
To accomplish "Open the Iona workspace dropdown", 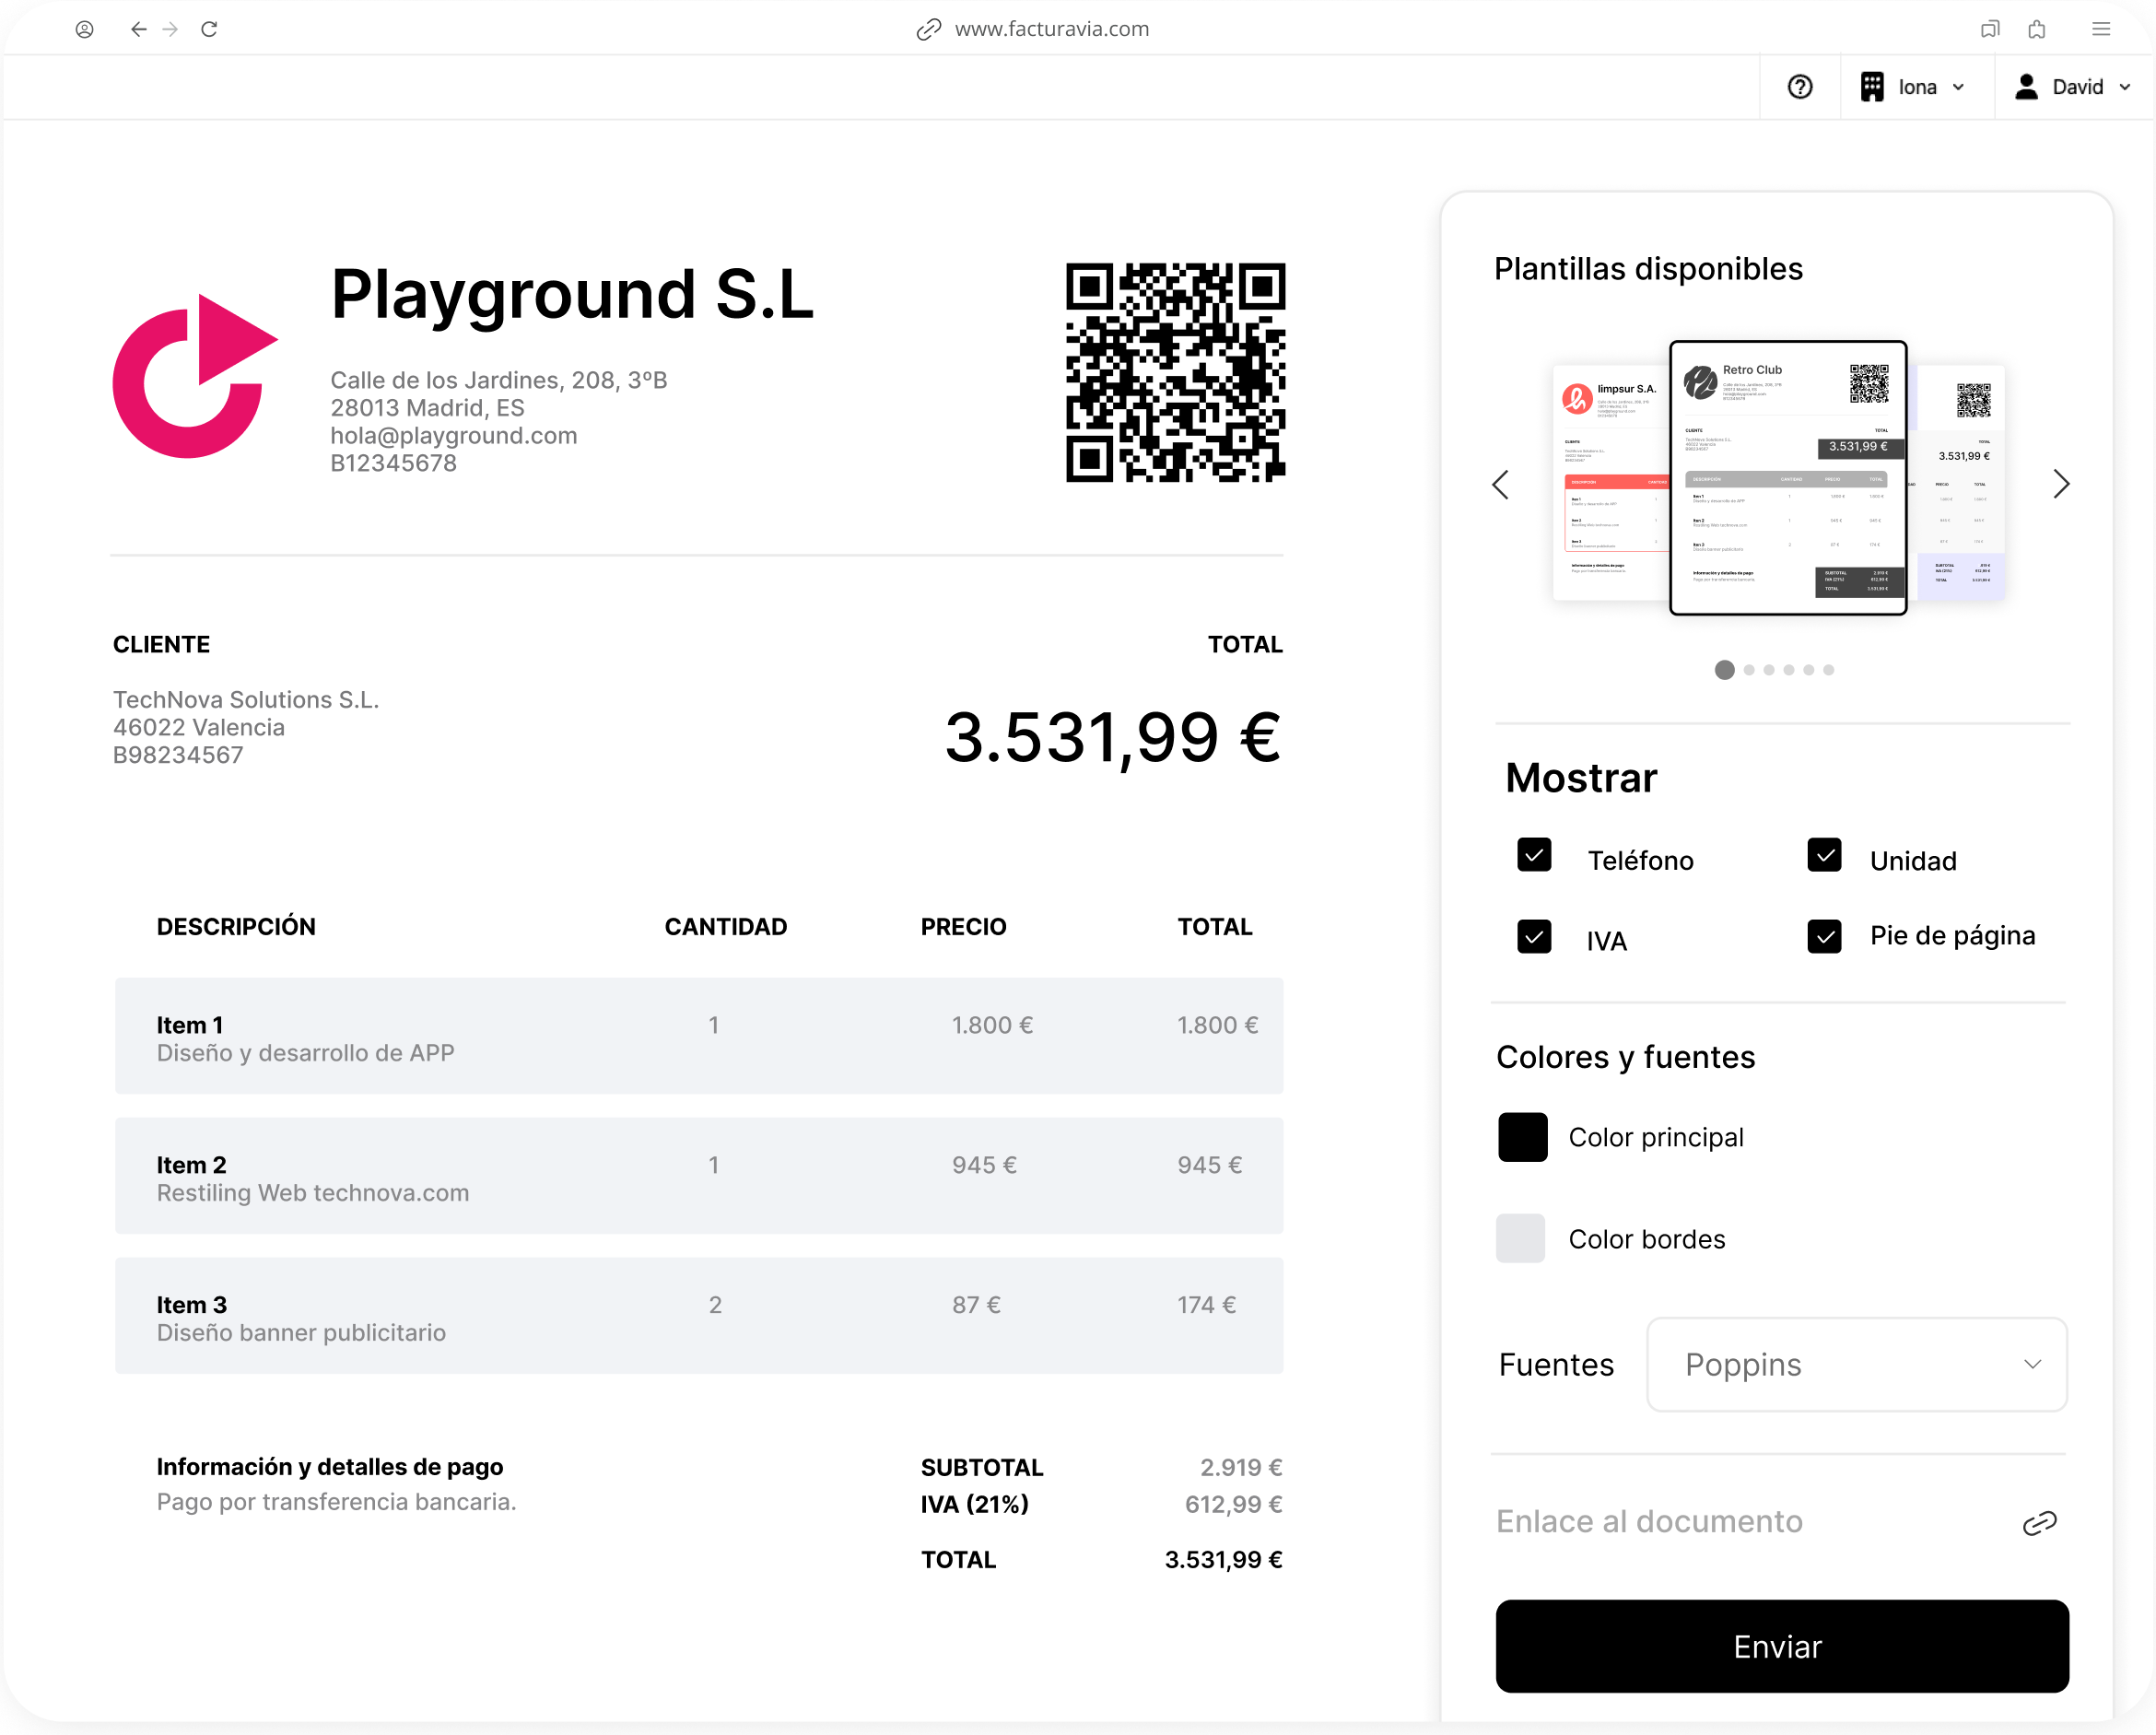I will [1959, 87].
